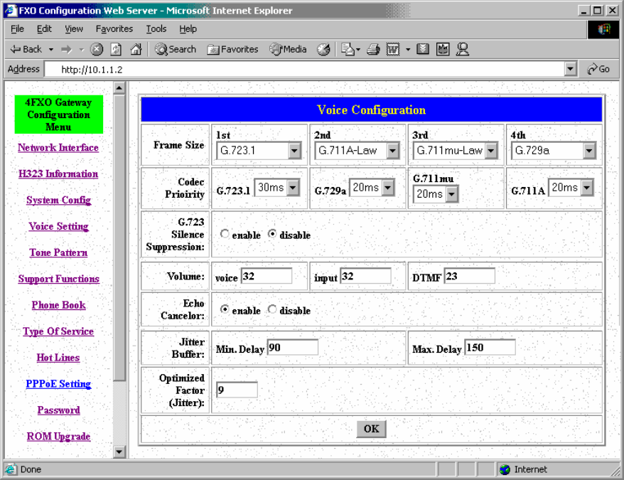This screenshot has height=480, width=624.
Task: Click the Print toolbar icon
Action: pos(373,49)
